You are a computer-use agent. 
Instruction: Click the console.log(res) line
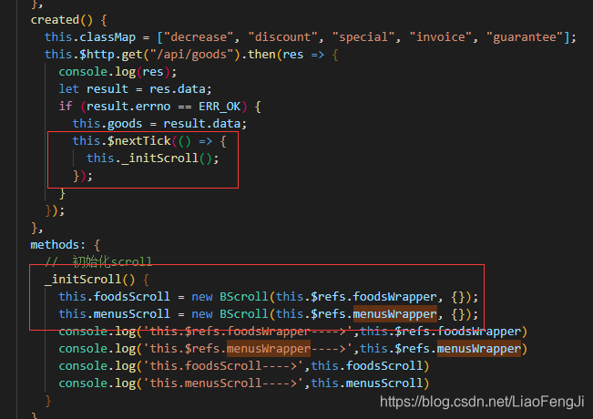118,72
